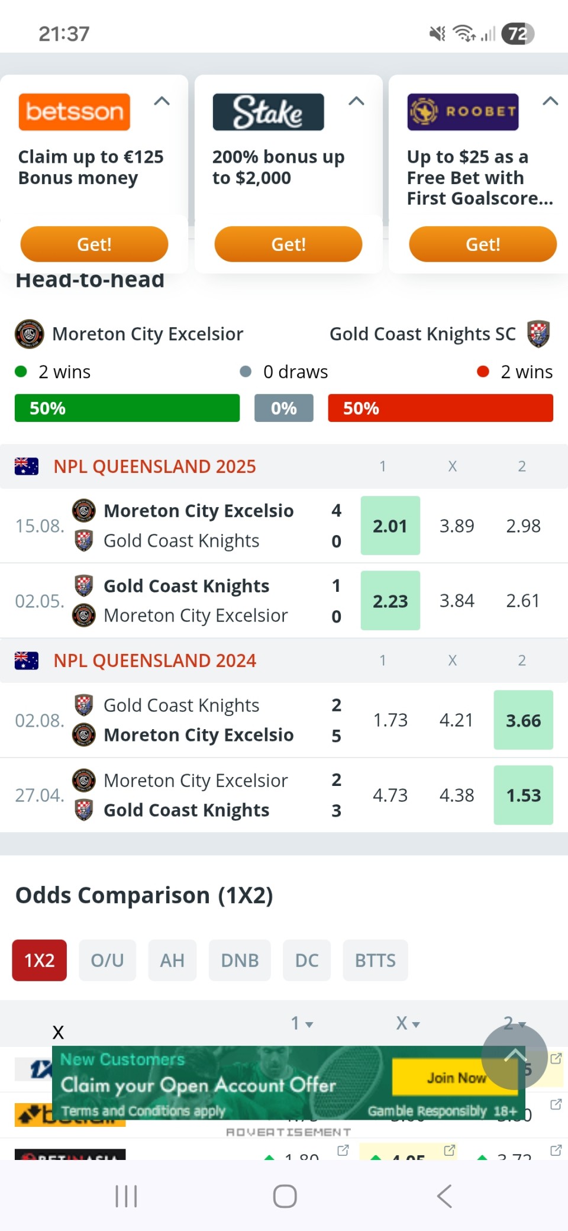The image size is (568, 1231).
Task: Select the 1X2 odds tab
Action: point(39,960)
